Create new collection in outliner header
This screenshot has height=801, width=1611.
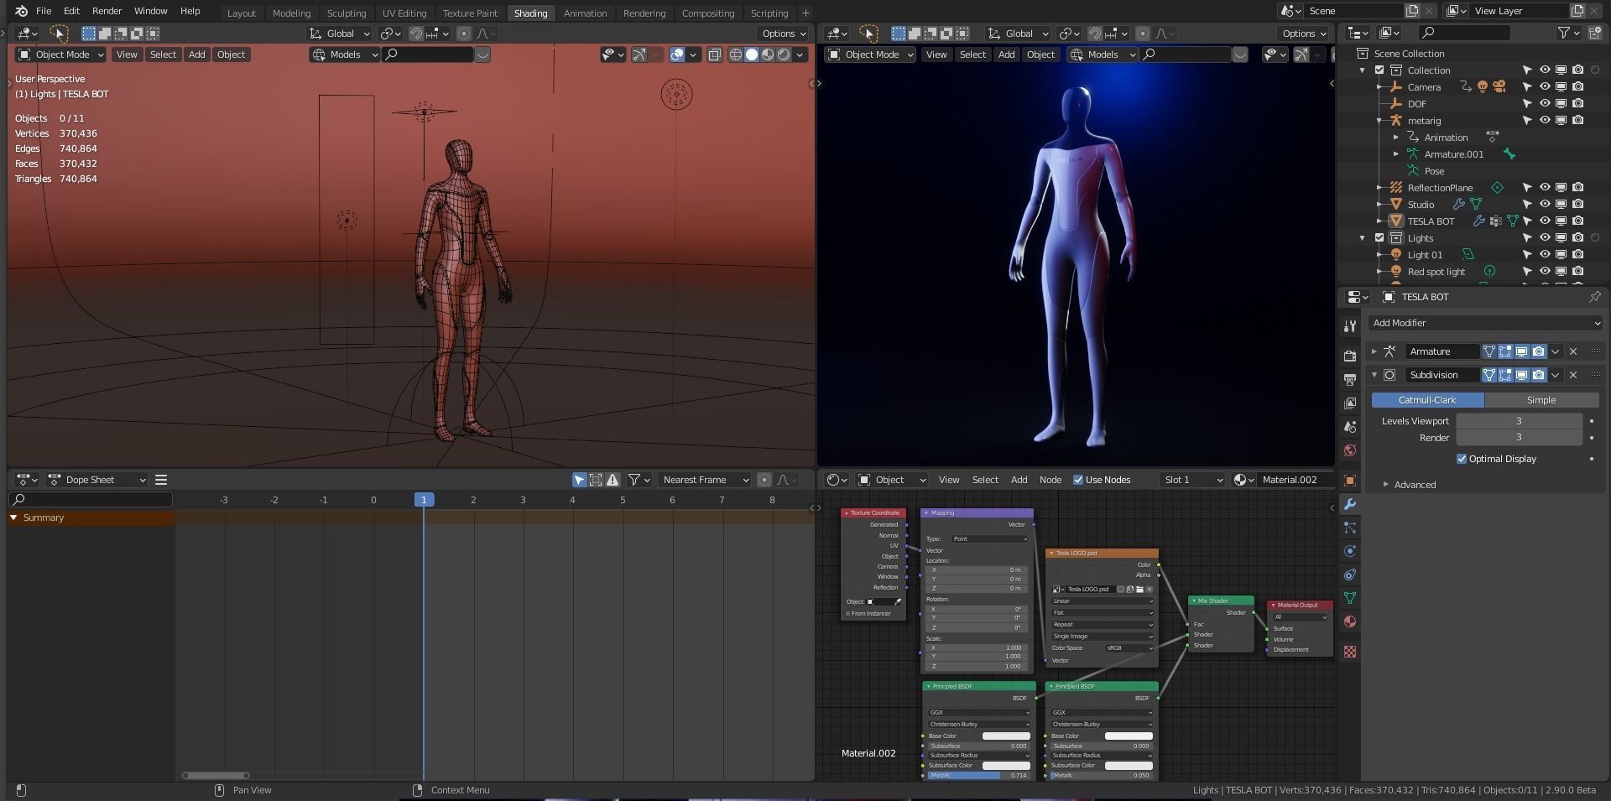point(1593,33)
